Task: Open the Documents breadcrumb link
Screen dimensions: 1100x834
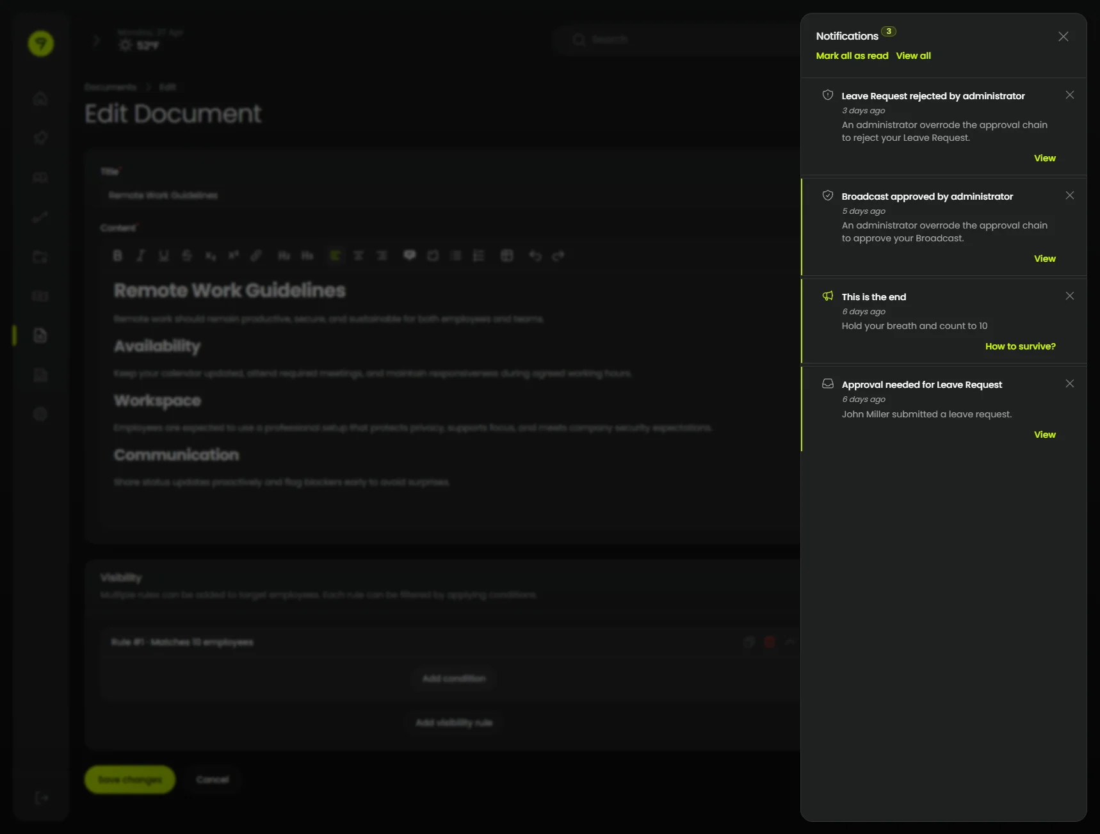Action: click(110, 87)
